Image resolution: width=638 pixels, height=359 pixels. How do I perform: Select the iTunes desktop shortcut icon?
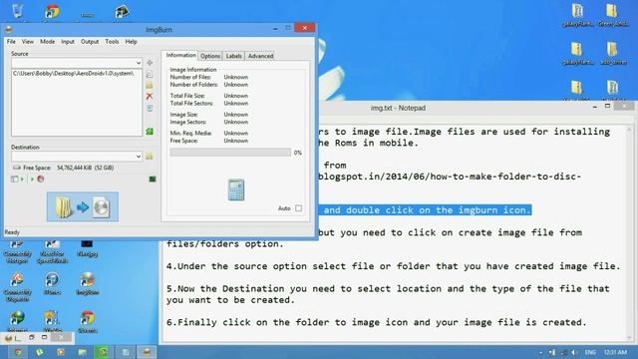click(x=52, y=283)
